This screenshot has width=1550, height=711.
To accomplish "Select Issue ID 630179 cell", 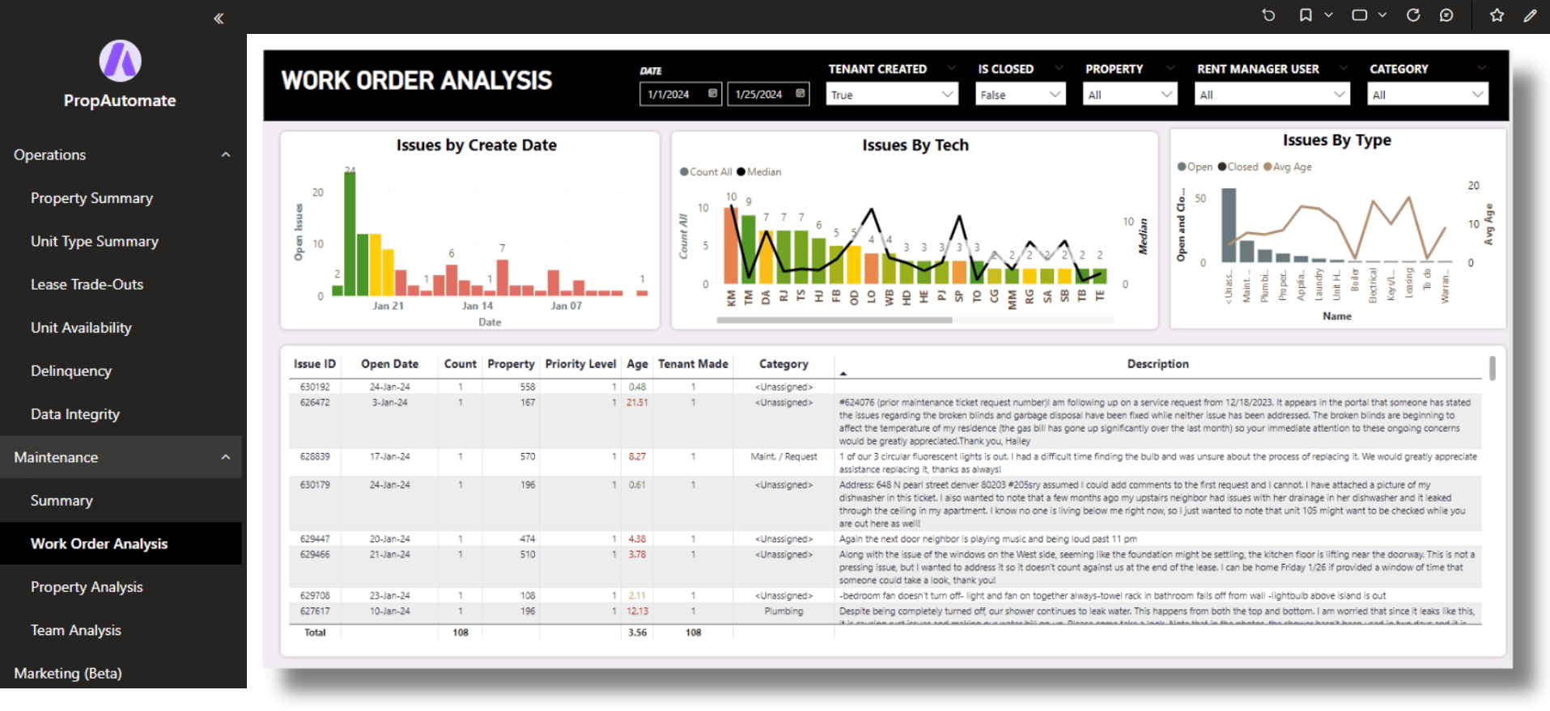I will pyautogui.click(x=315, y=485).
